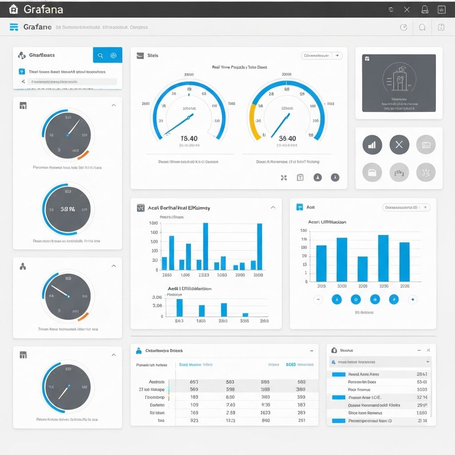Screen dimensions: 455x455
Task: Click the clock icon in the top navigation bar
Action: pyautogui.click(x=404, y=27)
